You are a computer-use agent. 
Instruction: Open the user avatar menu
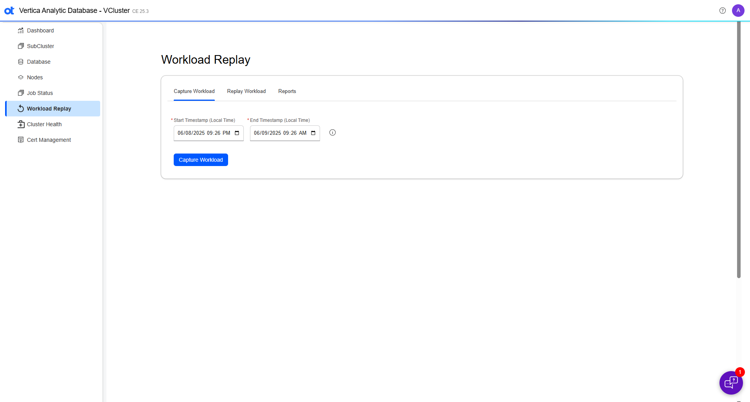[x=738, y=11]
